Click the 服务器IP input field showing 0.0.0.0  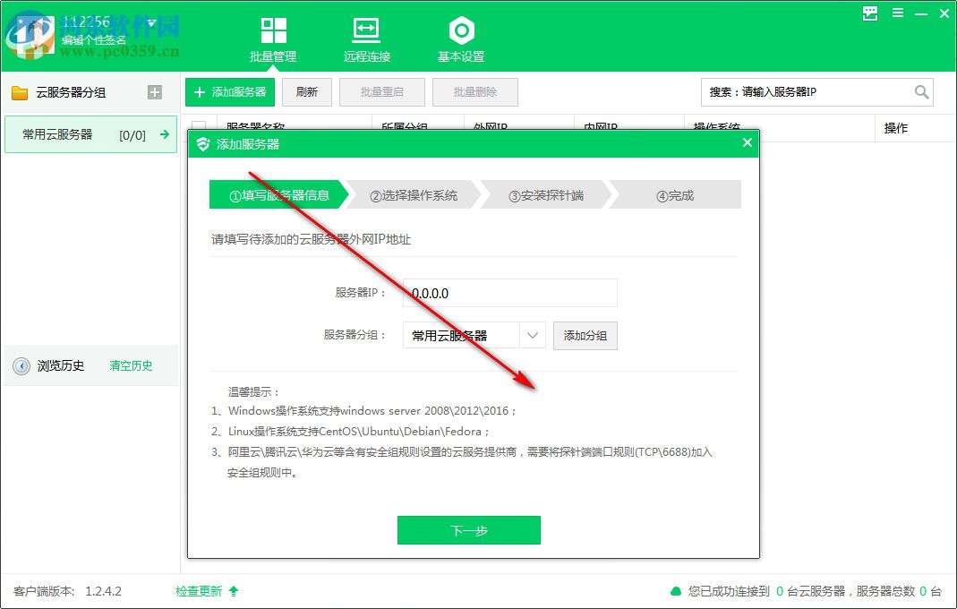point(509,293)
